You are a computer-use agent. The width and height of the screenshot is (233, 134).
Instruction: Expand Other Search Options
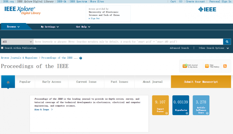coord(214,48)
